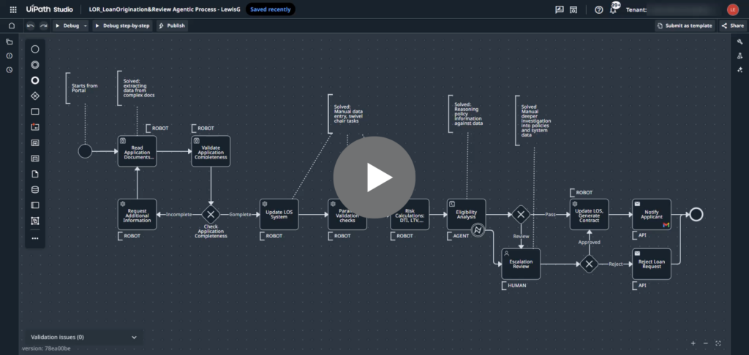Pick the data object page tool
Image resolution: width=749 pixels, height=355 pixels.
(x=35, y=174)
